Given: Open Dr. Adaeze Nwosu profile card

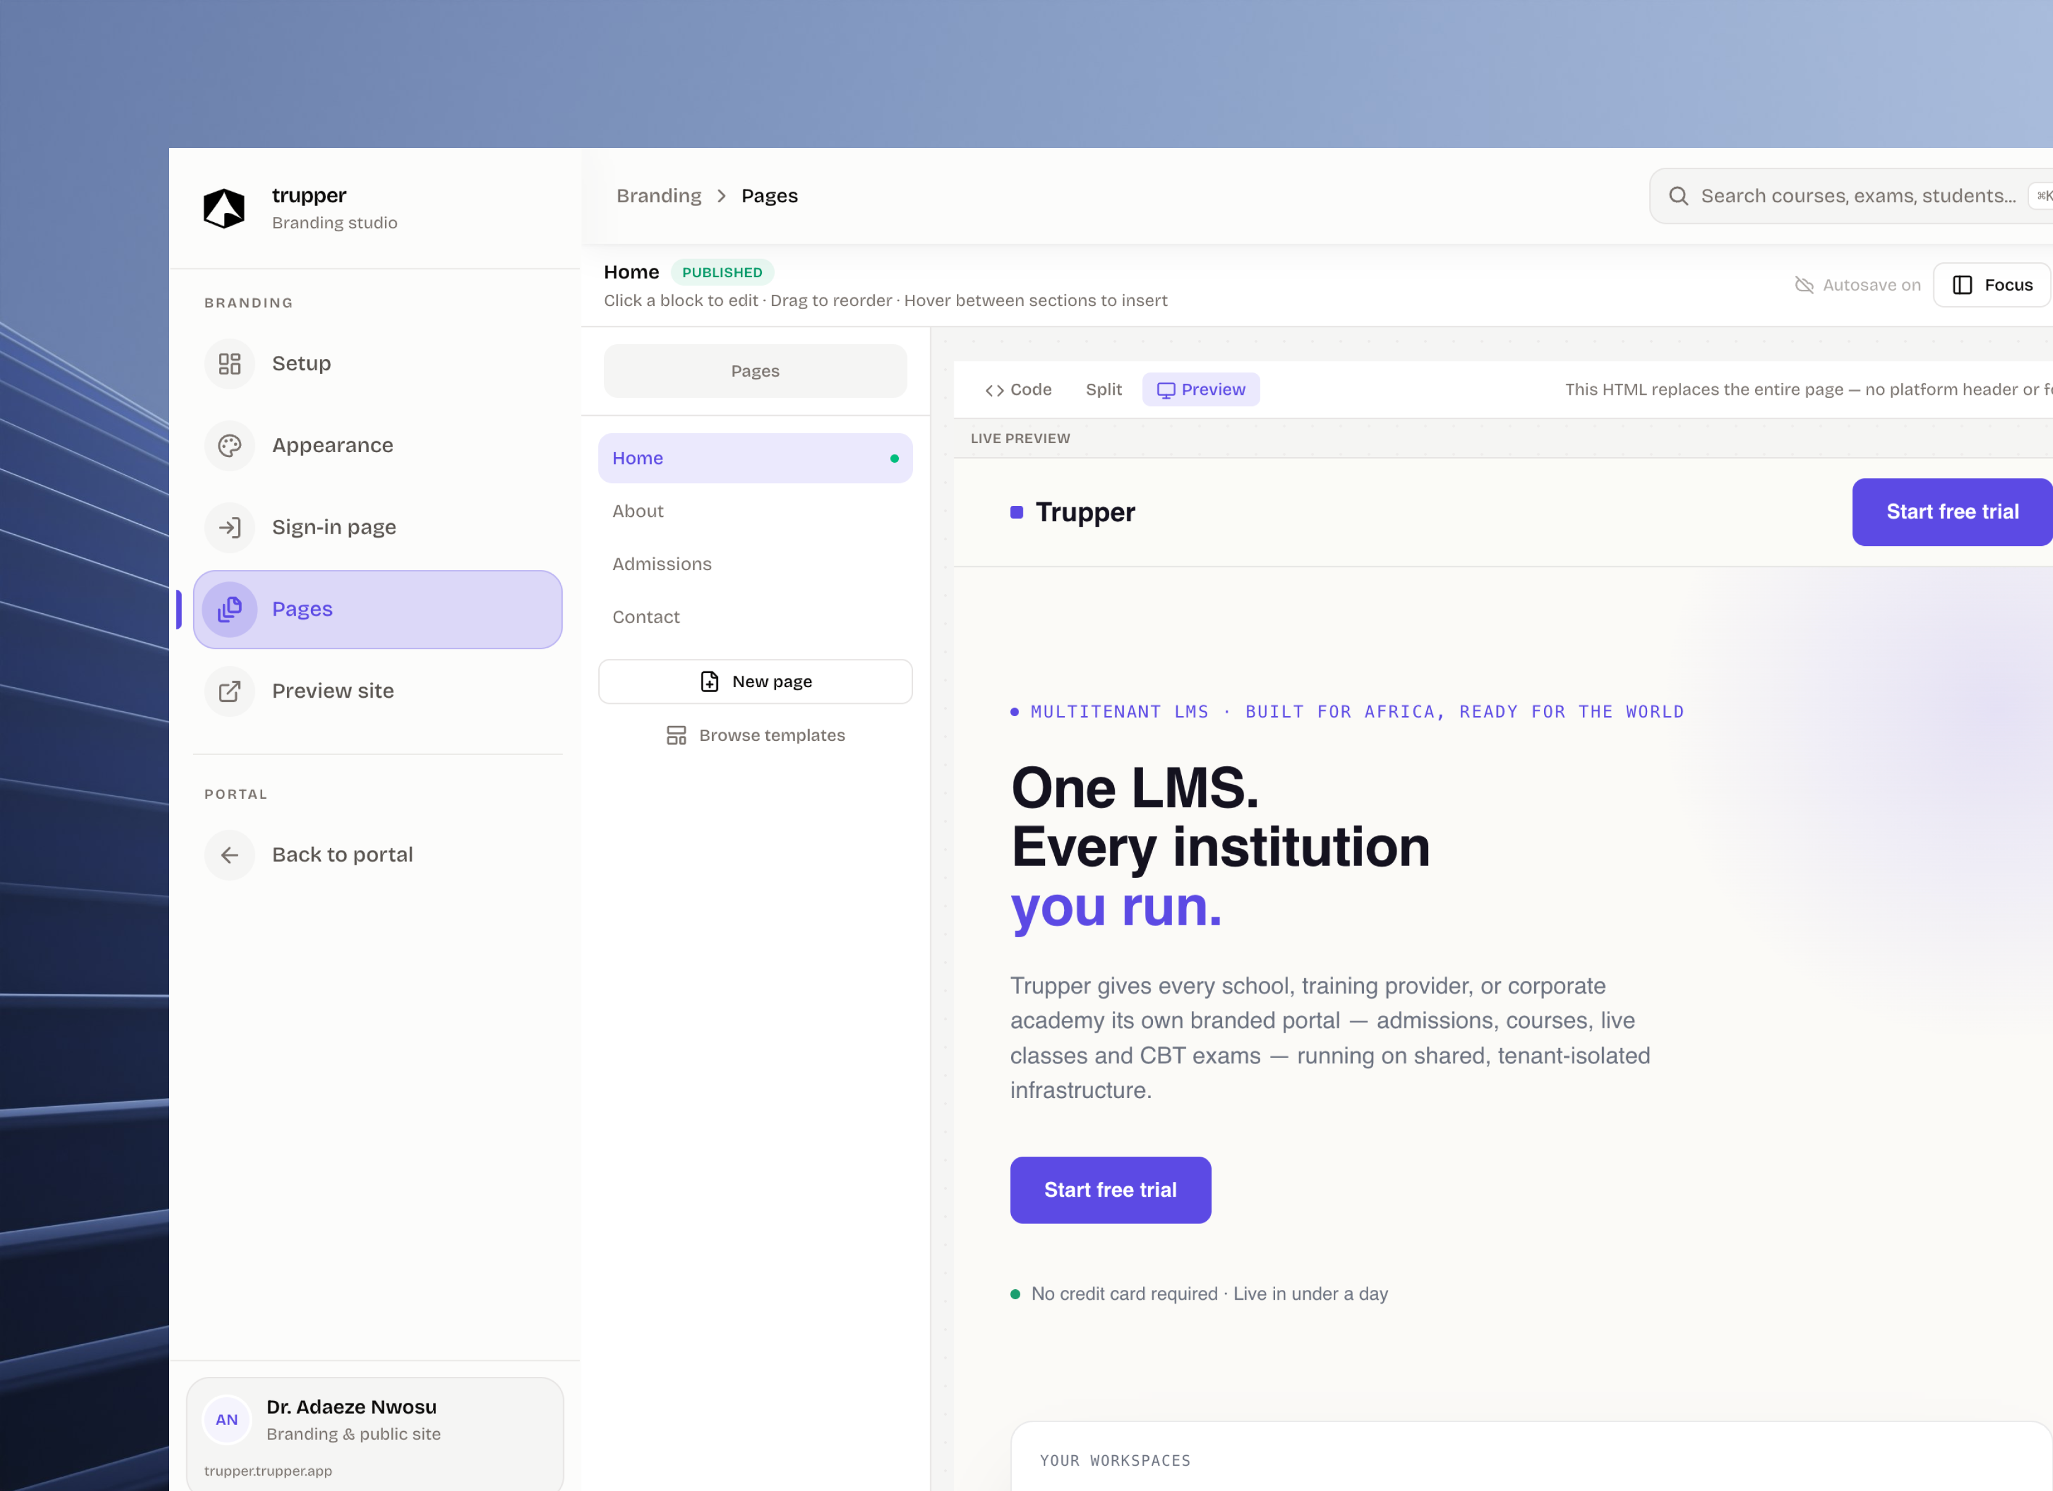Looking at the screenshot, I should click(x=374, y=1434).
